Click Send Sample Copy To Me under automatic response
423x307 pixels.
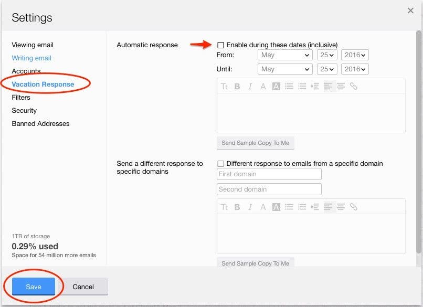(x=255, y=143)
